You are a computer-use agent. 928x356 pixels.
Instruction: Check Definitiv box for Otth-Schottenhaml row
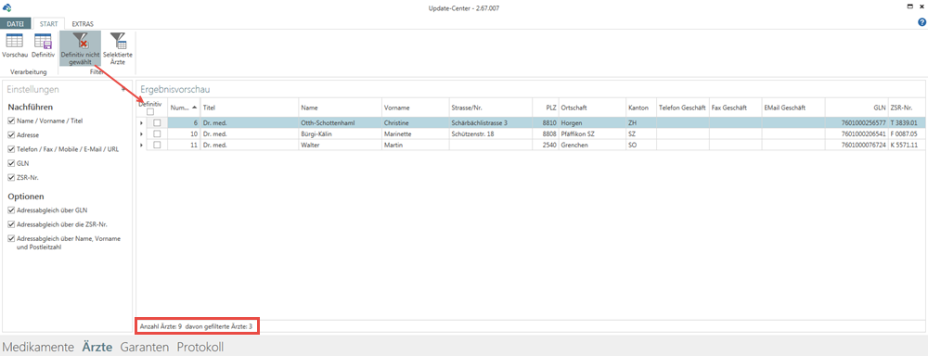pyautogui.click(x=157, y=123)
